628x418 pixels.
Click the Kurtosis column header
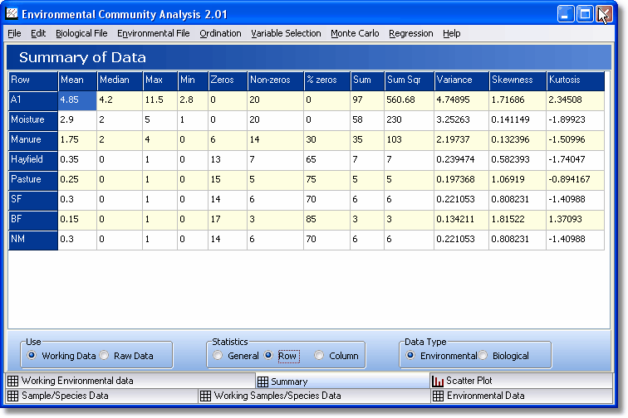click(576, 81)
